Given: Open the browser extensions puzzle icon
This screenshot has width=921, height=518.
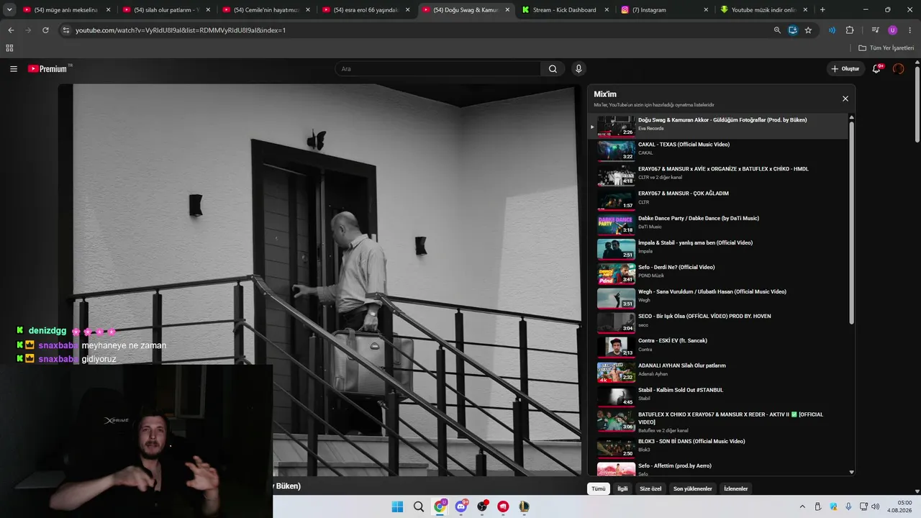Looking at the screenshot, I should (850, 30).
